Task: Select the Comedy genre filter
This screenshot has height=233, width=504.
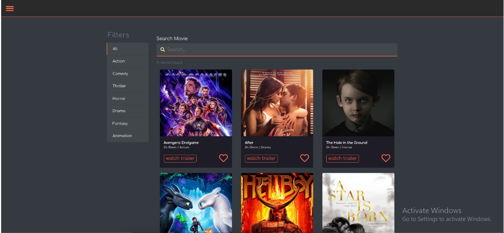Action: coord(127,73)
